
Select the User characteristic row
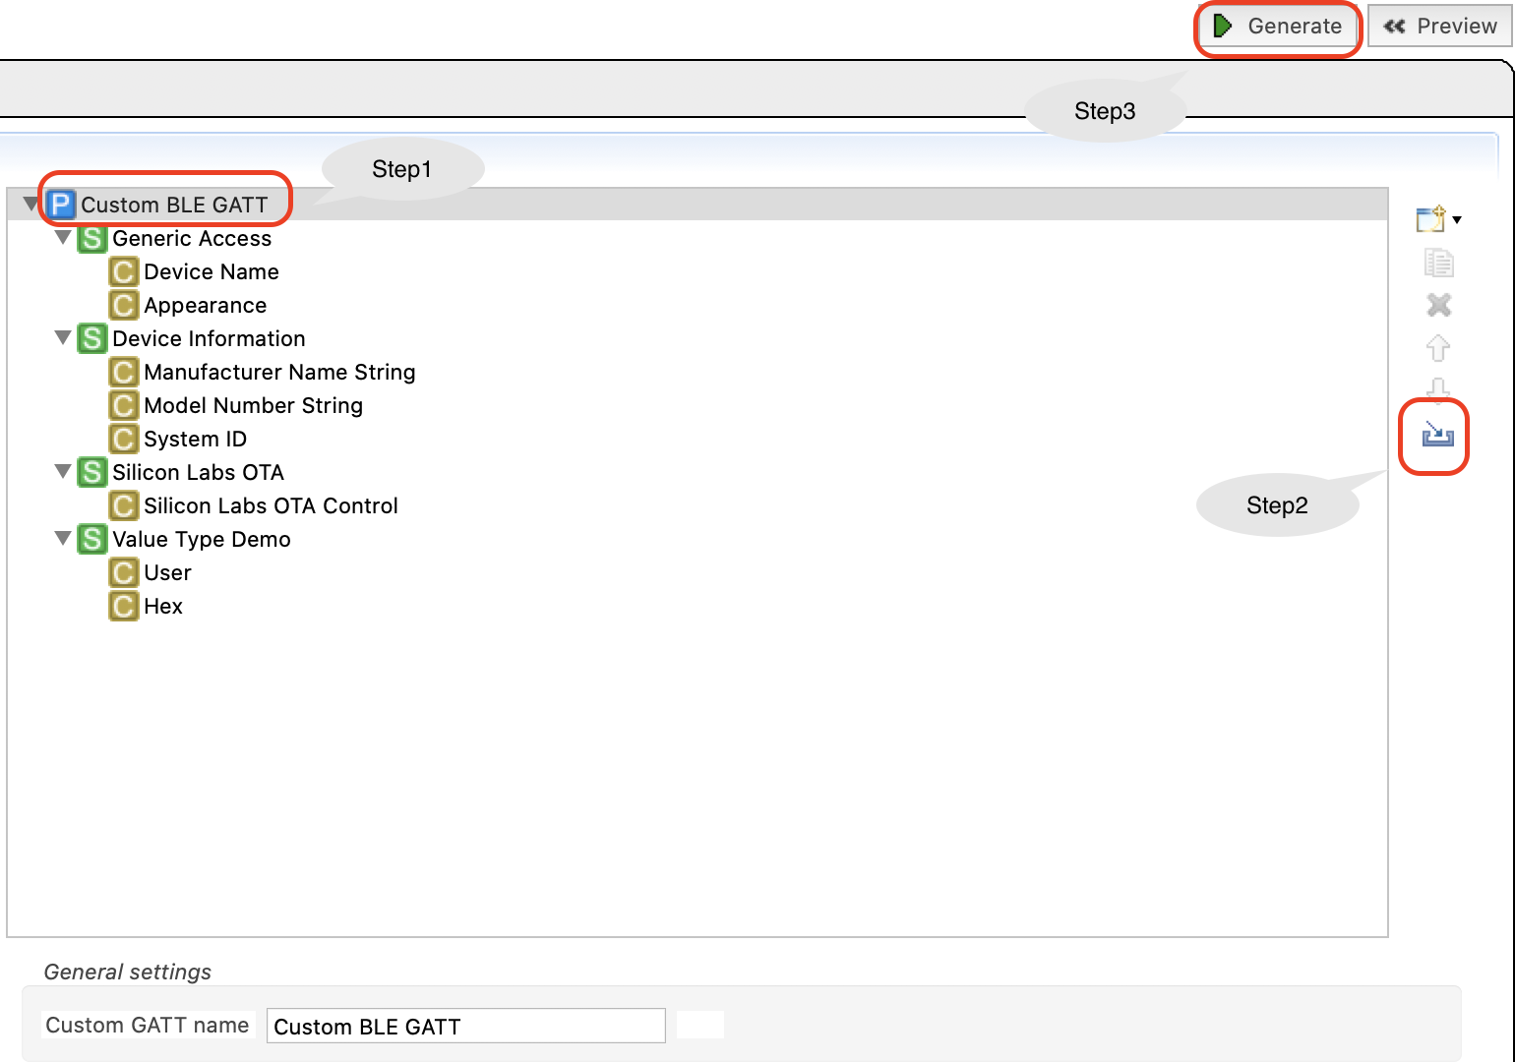[167, 572]
